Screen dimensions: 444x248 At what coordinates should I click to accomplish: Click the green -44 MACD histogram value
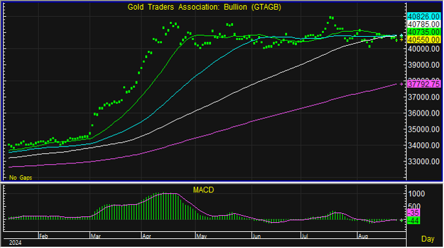point(414,220)
